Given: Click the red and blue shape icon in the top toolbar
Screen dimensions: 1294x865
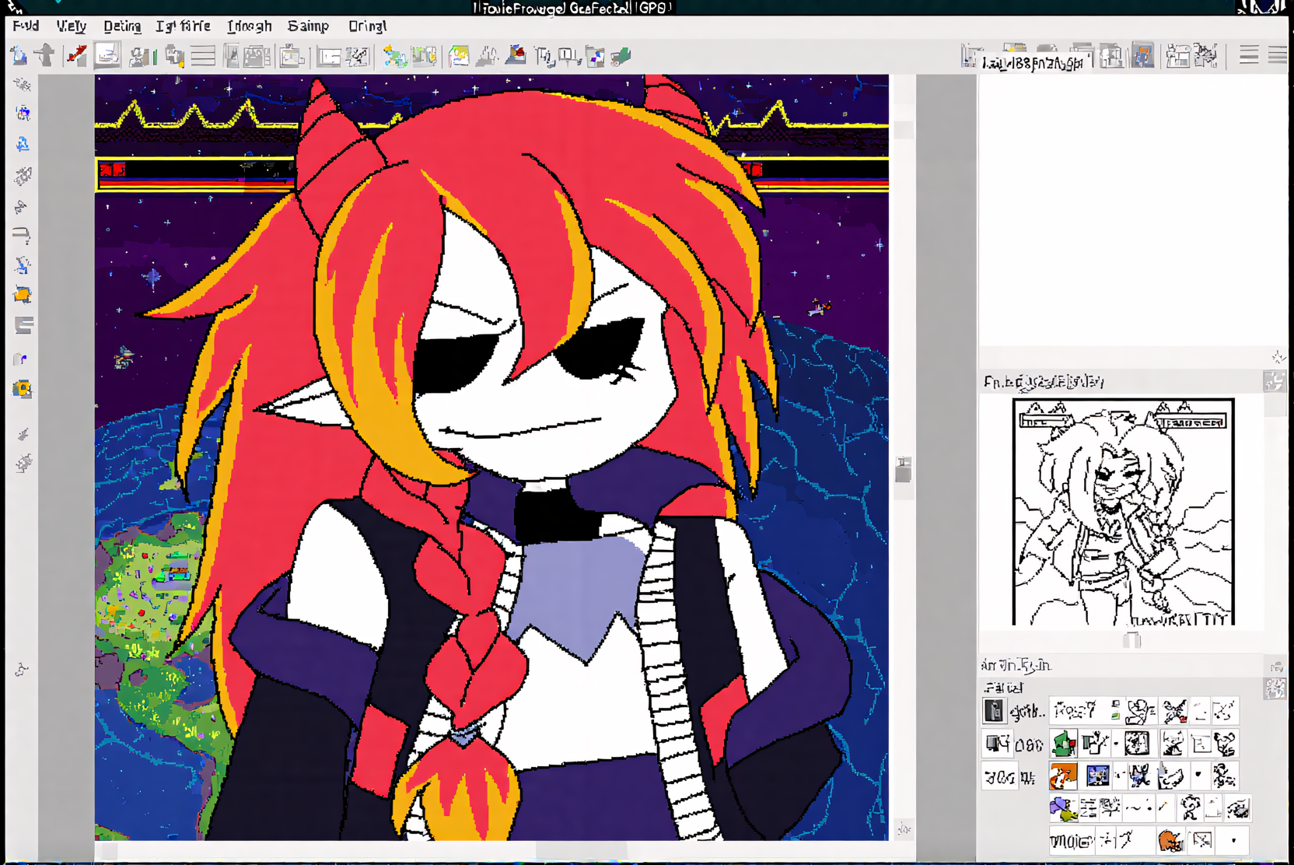Looking at the screenshot, I should pos(516,55).
